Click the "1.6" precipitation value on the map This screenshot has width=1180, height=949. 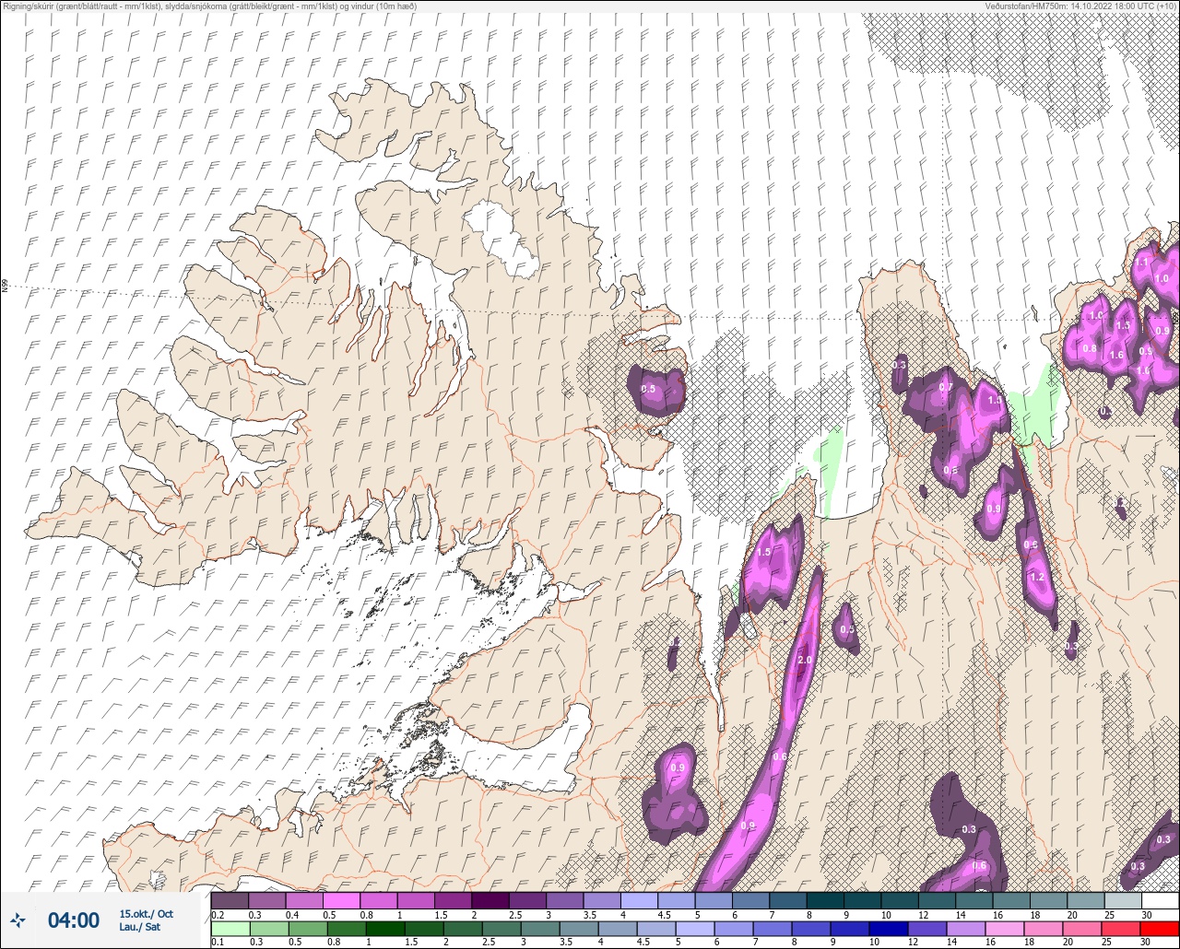[x=1116, y=355]
